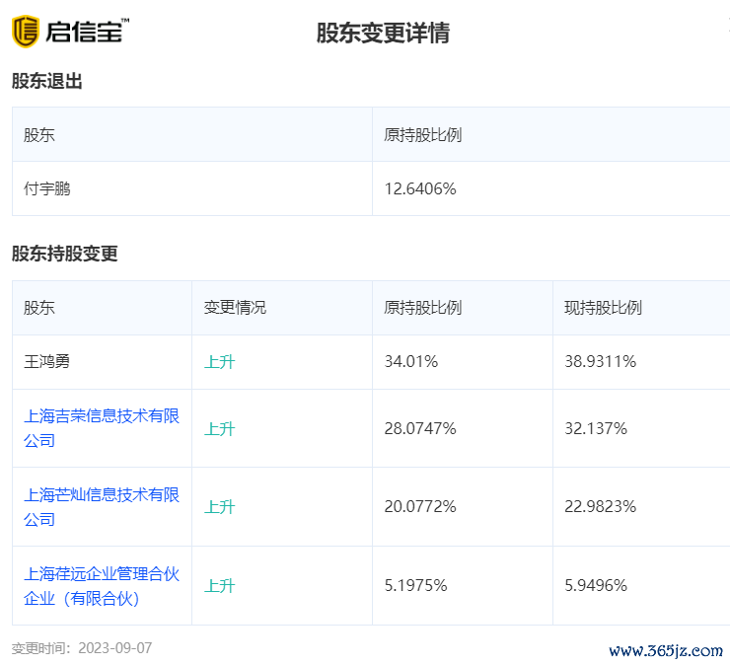This screenshot has height=666, width=730.
Task: Click the 变更情况 column header
Action: [235, 308]
